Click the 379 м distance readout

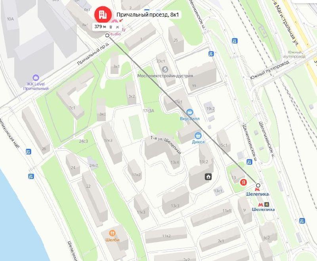pyautogui.click(x=100, y=26)
